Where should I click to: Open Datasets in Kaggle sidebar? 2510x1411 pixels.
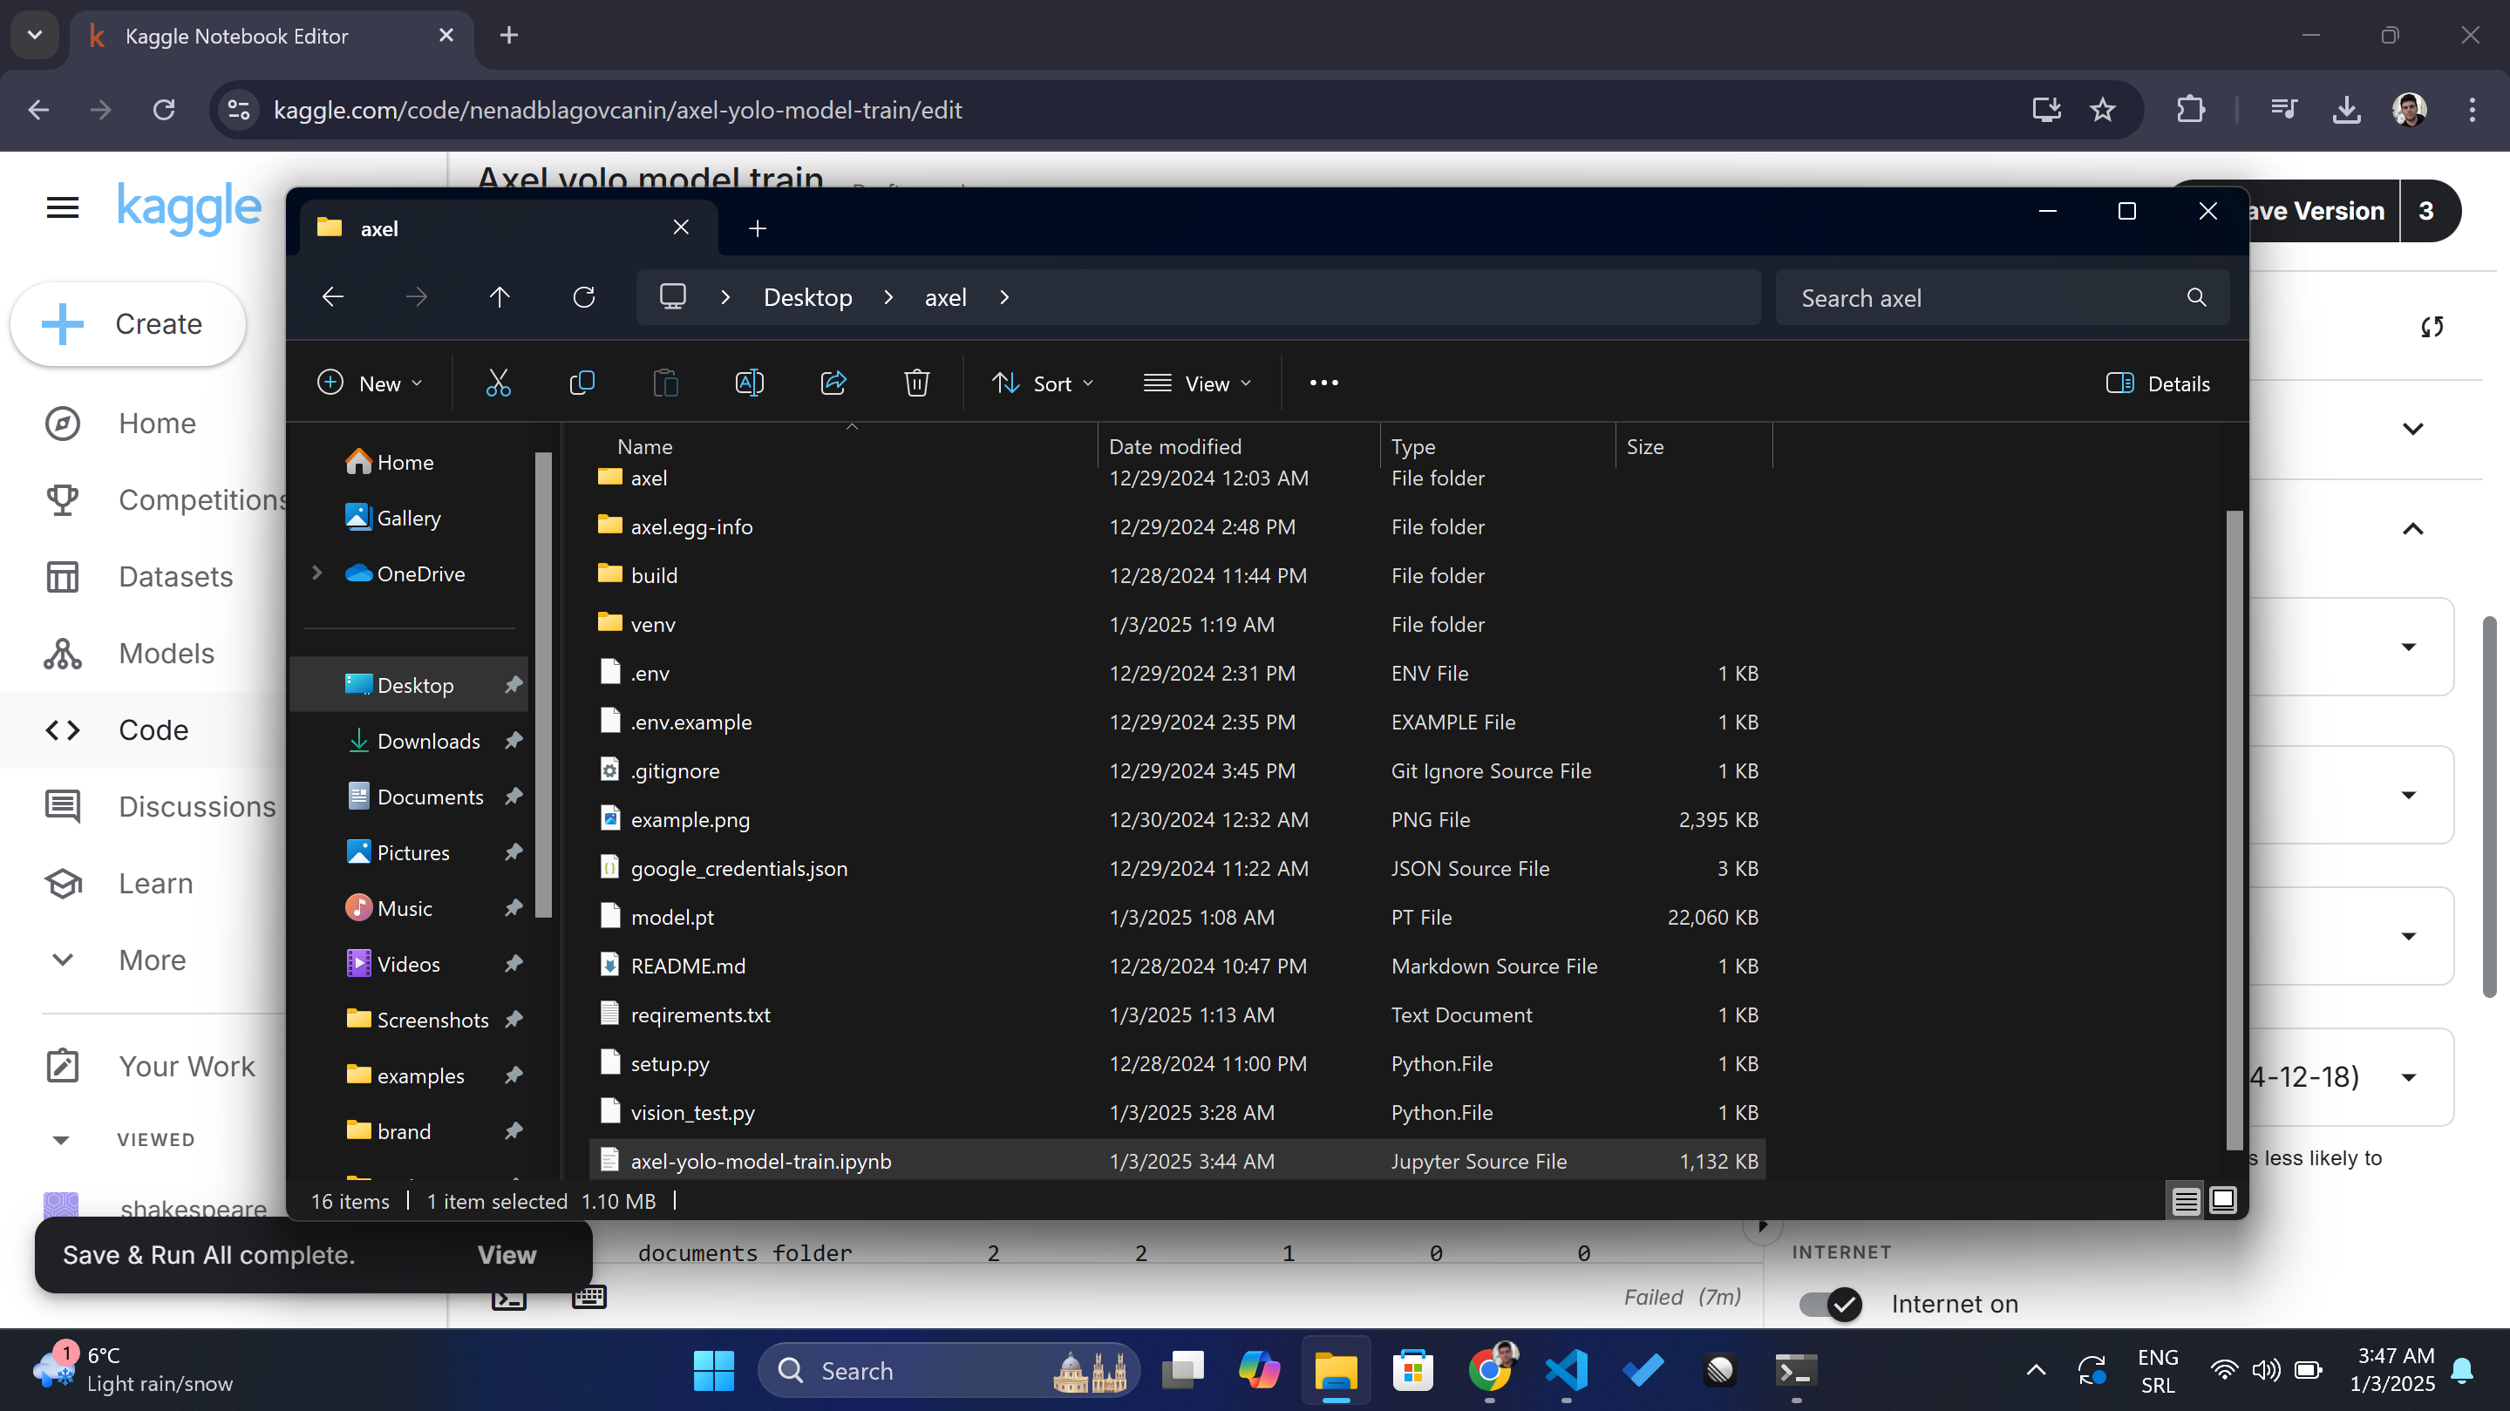pyautogui.click(x=175, y=576)
